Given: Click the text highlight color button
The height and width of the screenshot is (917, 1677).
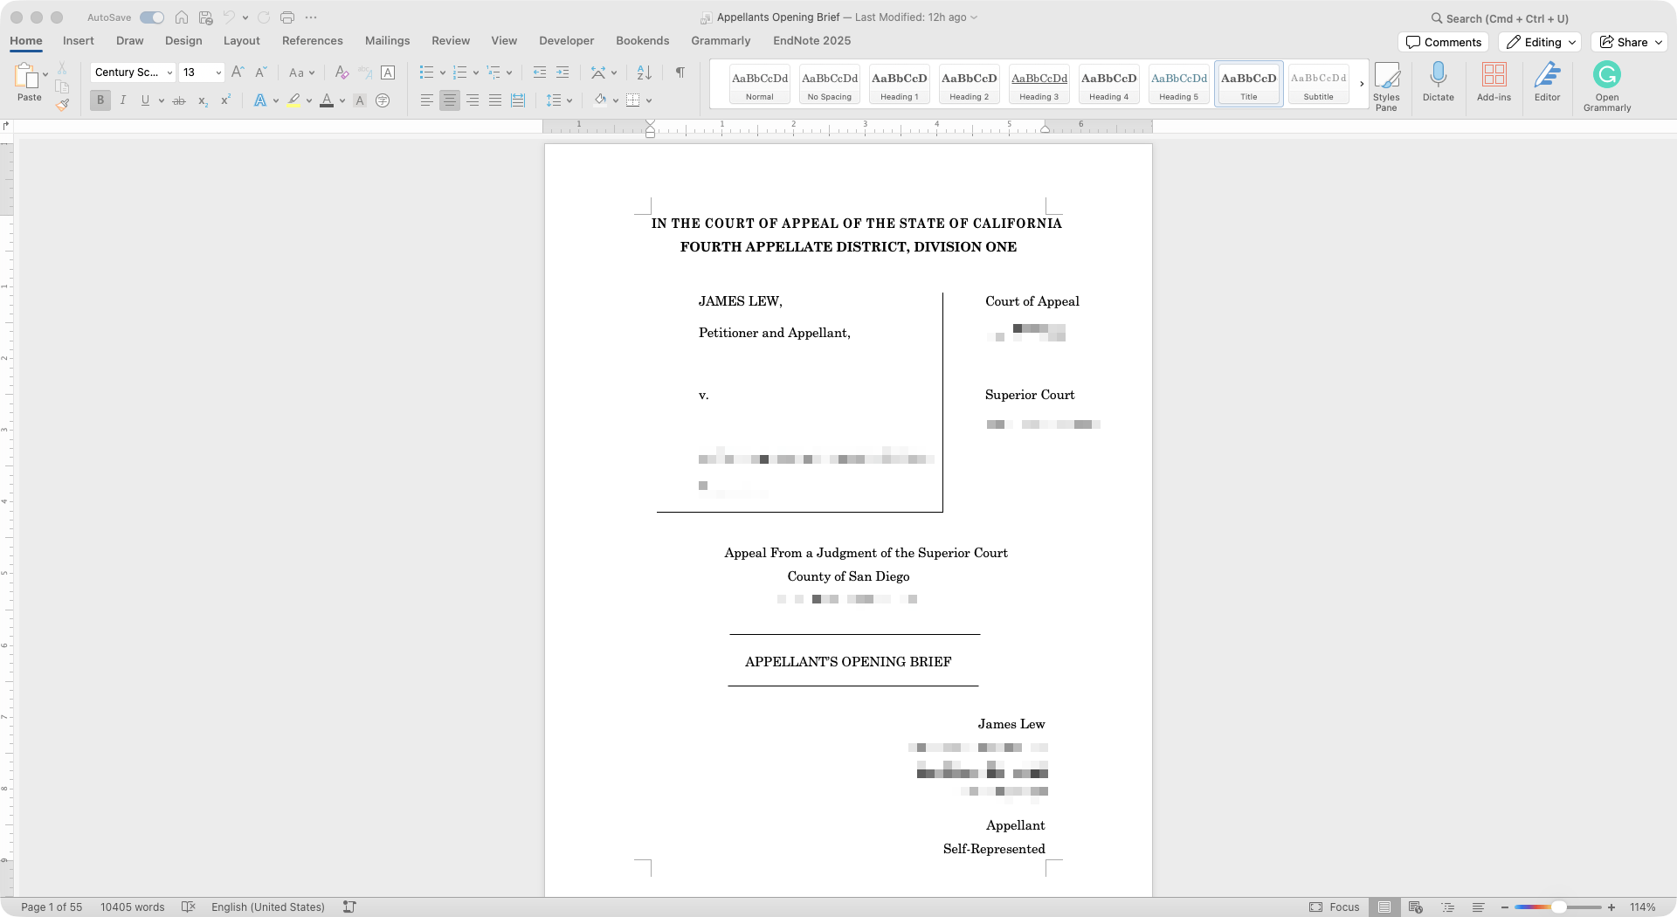Looking at the screenshot, I should 293,100.
